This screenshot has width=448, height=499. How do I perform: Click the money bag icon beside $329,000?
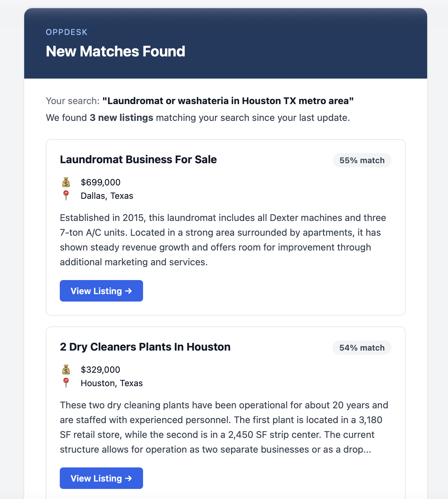click(66, 370)
